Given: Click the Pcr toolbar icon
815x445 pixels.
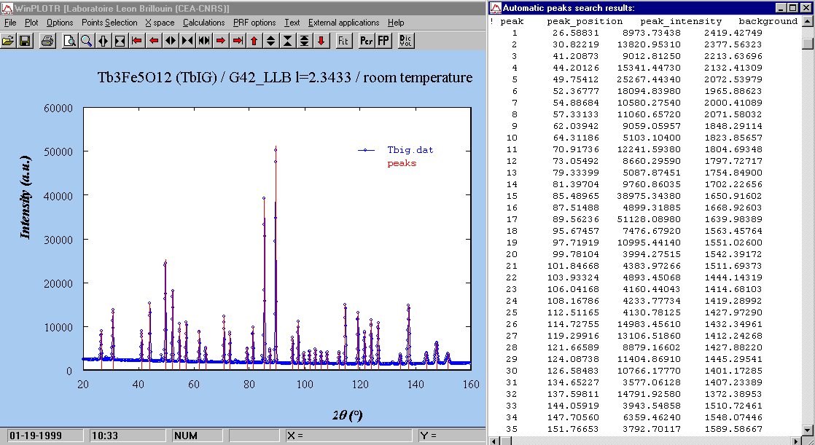Looking at the screenshot, I should click(366, 40).
